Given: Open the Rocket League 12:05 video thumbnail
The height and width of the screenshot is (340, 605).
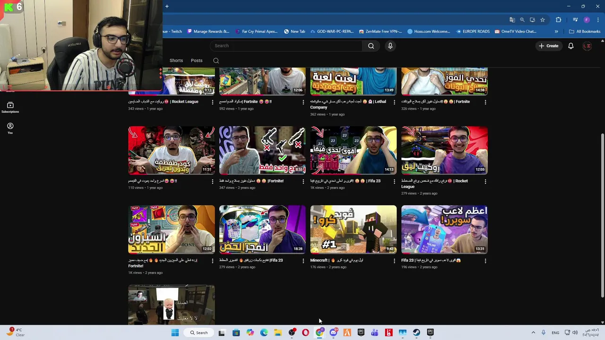Looking at the screenshot, I should coord(444,150).
